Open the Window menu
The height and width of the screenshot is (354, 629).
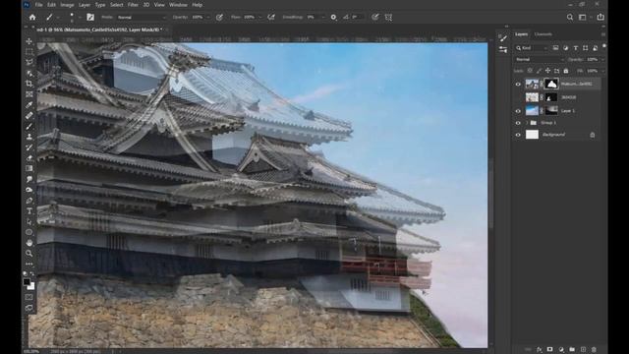point(178,5)
